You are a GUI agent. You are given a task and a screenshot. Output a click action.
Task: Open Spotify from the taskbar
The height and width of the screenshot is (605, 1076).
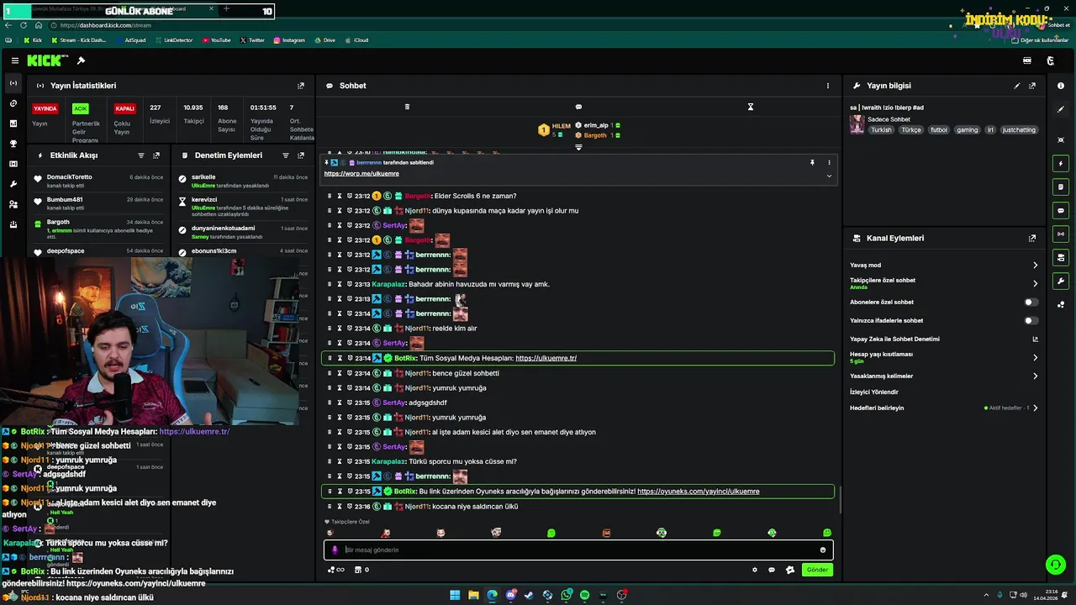coord(584,595)
